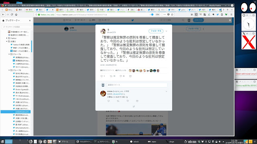Open the @sophia_sea mention link in the reply
This screenshot has width=257, height=144.
coord(117,91)
